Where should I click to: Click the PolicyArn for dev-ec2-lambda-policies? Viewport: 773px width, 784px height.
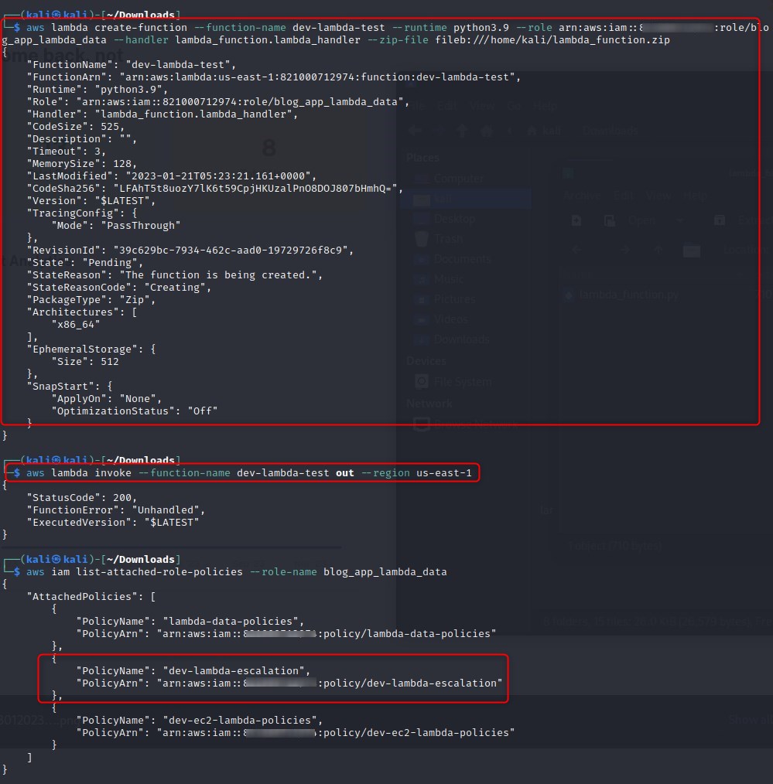295,732
